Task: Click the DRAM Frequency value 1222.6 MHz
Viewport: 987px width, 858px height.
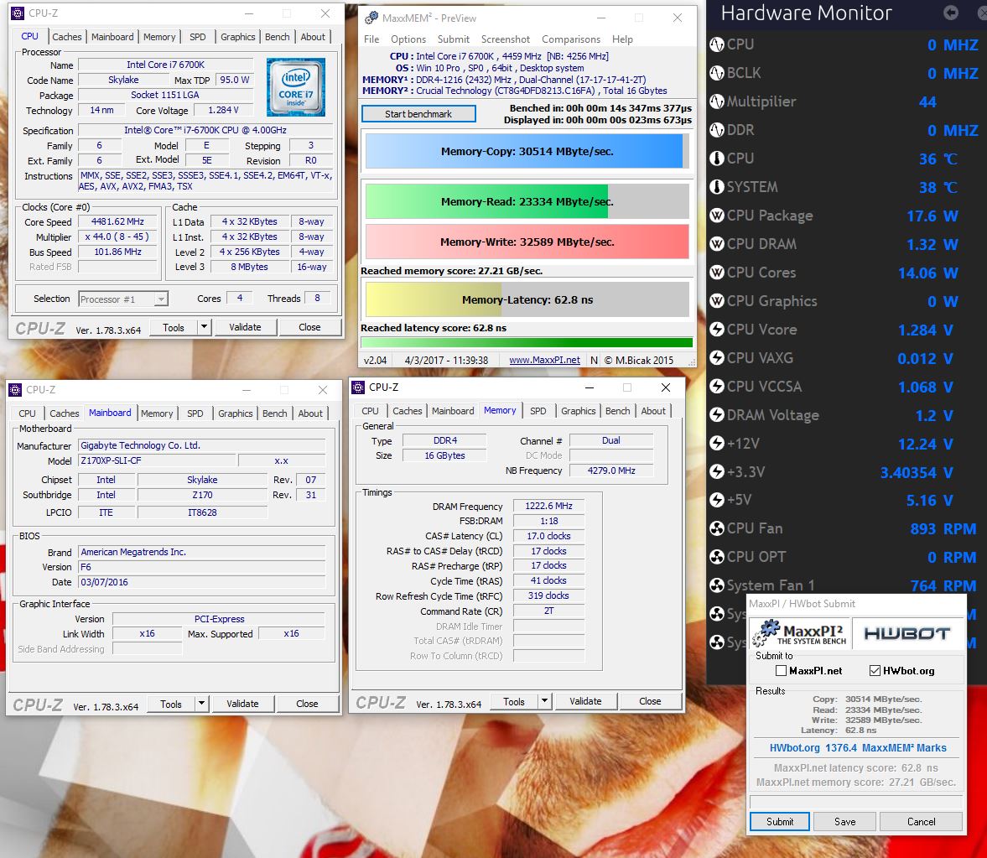Action: 548,506
